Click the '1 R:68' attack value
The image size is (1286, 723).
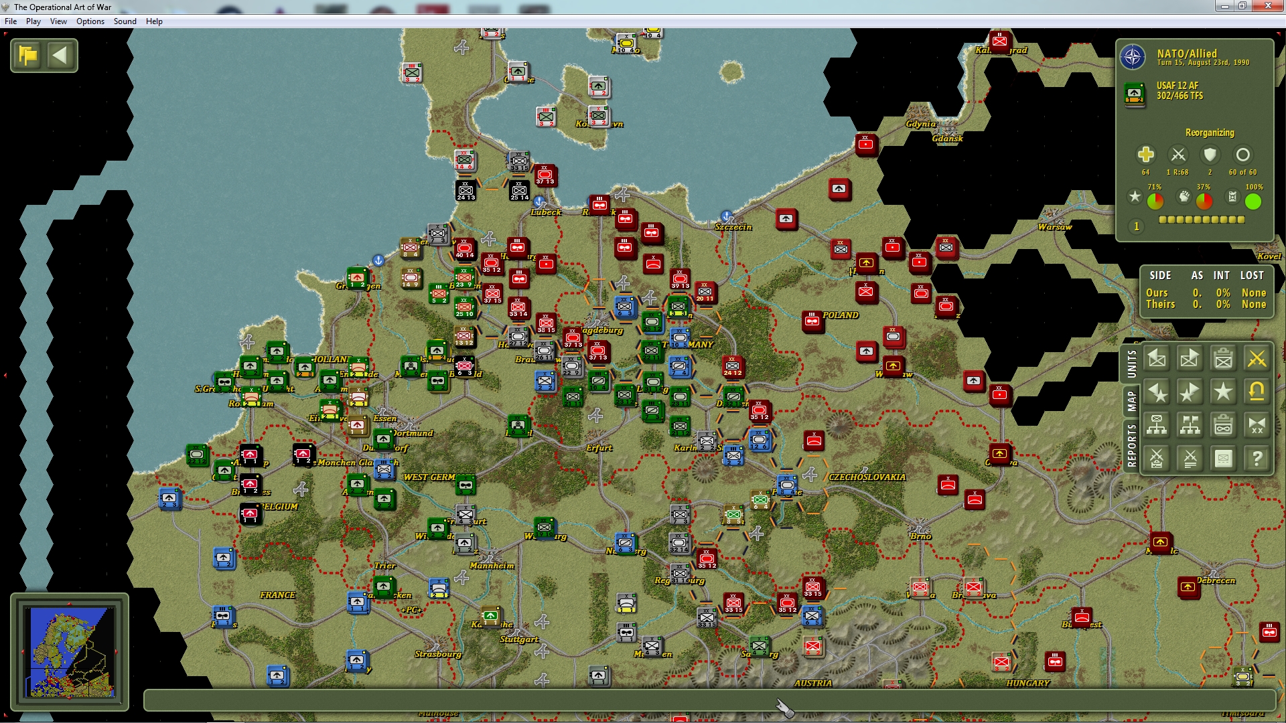[x=1177, y=172]
